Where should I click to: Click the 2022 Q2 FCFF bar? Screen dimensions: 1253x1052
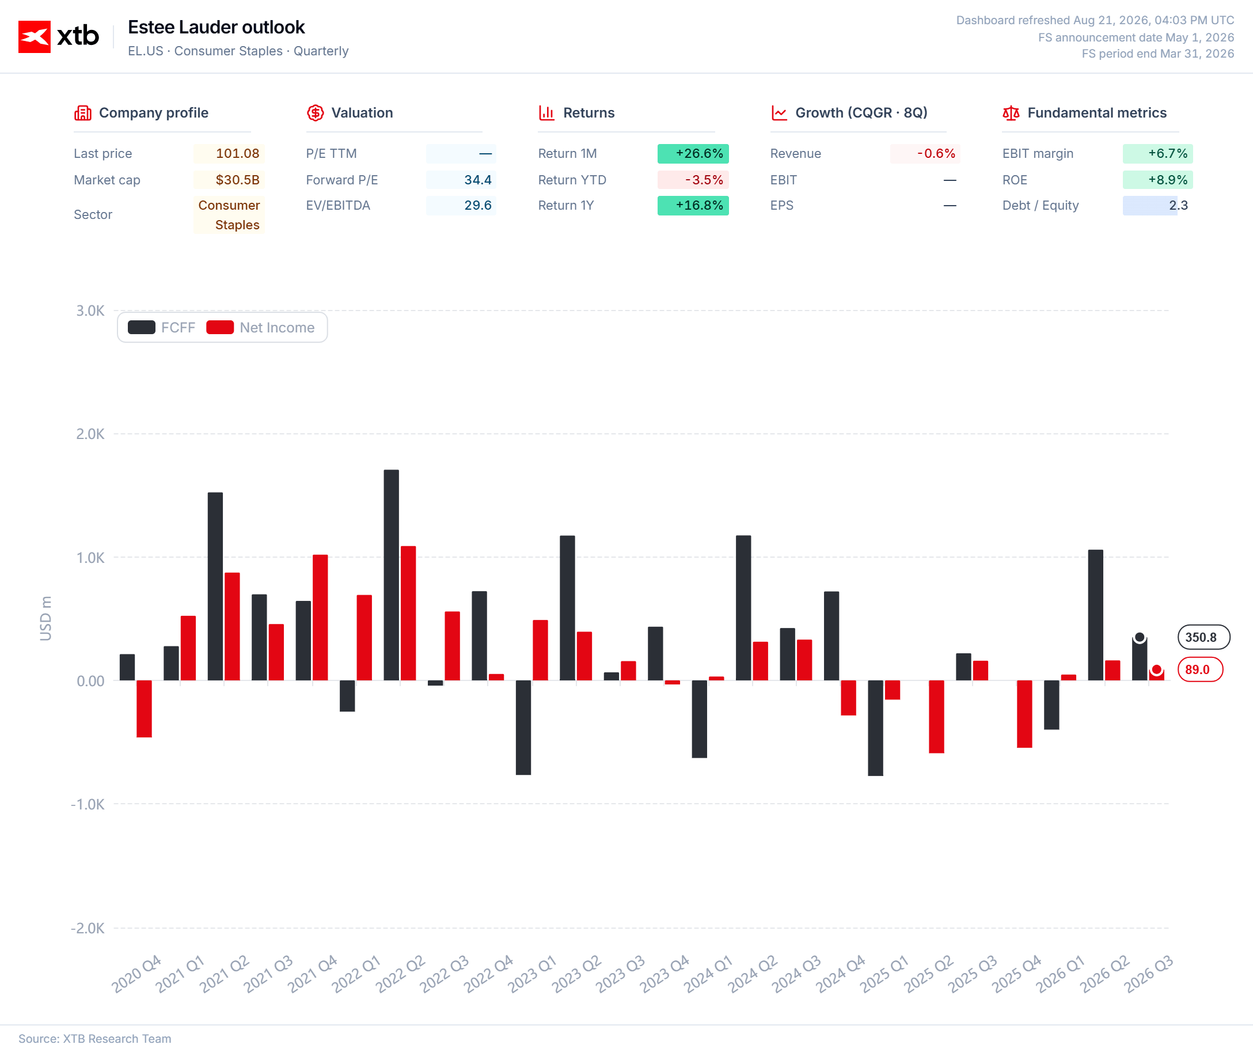coord(392,575)
